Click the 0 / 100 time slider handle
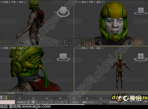This screenshot has width=148, height=109. point(11,93)
